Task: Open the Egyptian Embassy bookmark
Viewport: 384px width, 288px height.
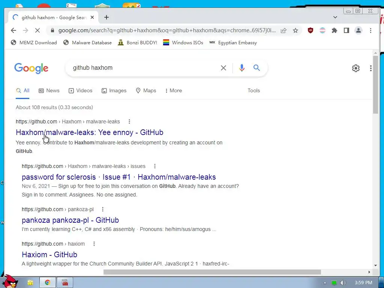Action: 233,43
